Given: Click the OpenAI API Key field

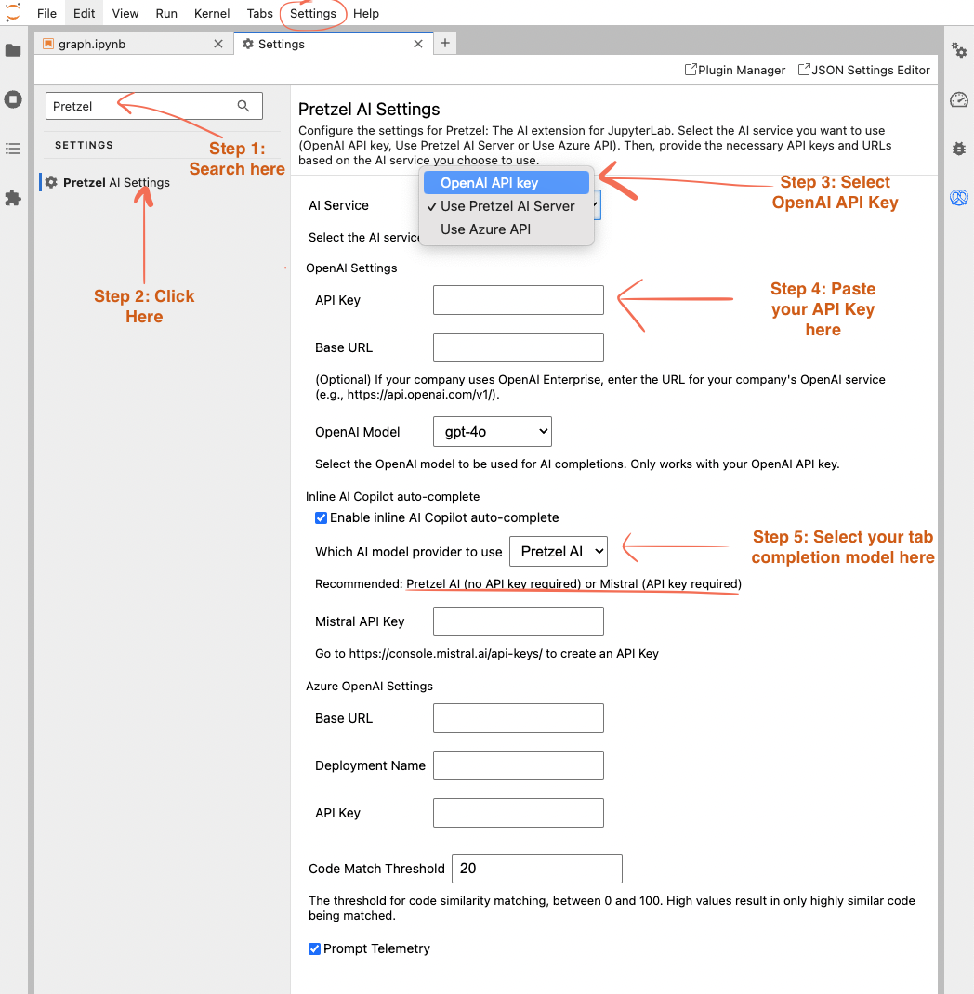Looking at the screenshot, I should tap(518, 300).
